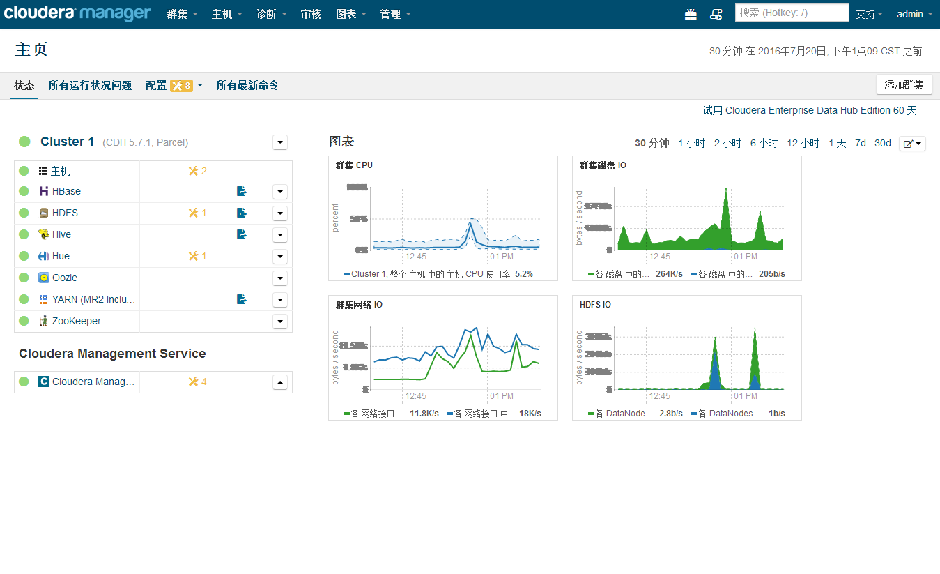The height and width of the screenshot is (574, 940).
Task: Open the 主机 menu
Action: pos(227,14)
